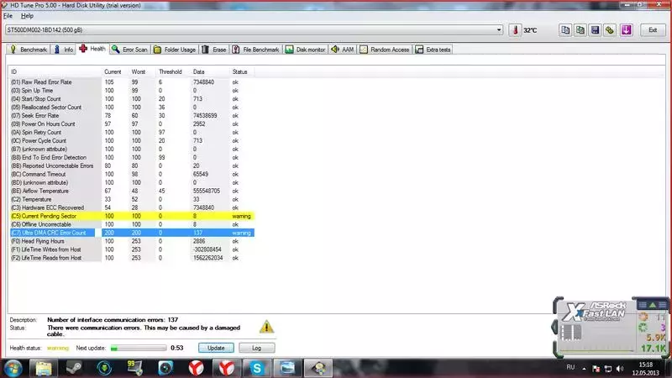Select the Seek Error Rate row
This screenshot has height=378, width=672.
pos(132,116)
